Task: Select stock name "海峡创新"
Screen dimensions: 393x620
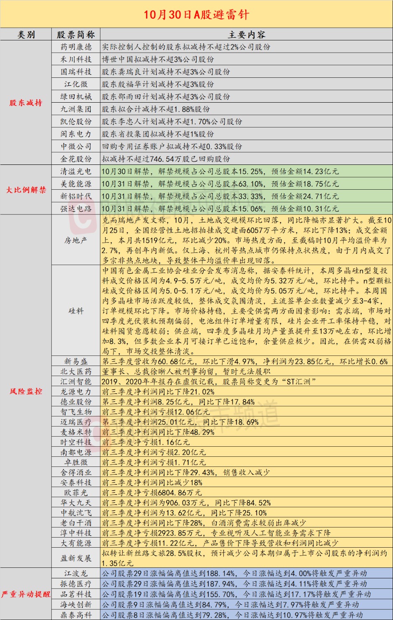Action: (76, 604)
